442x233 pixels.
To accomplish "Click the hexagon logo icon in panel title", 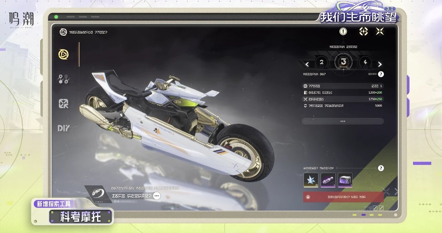I will click(x=63, y=32).
